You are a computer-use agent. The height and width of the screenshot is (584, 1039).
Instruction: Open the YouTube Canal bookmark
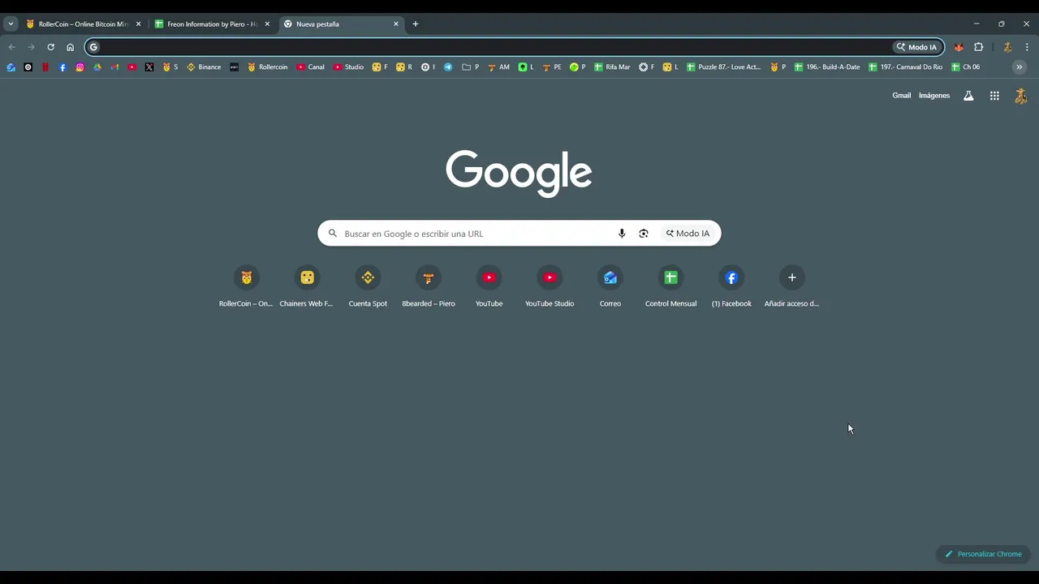310,67
